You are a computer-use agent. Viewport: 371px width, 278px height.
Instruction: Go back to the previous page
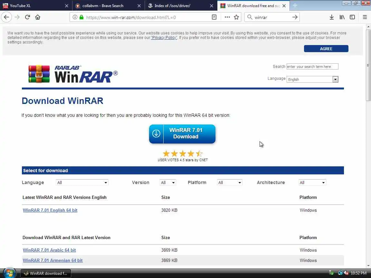(6, 17)
